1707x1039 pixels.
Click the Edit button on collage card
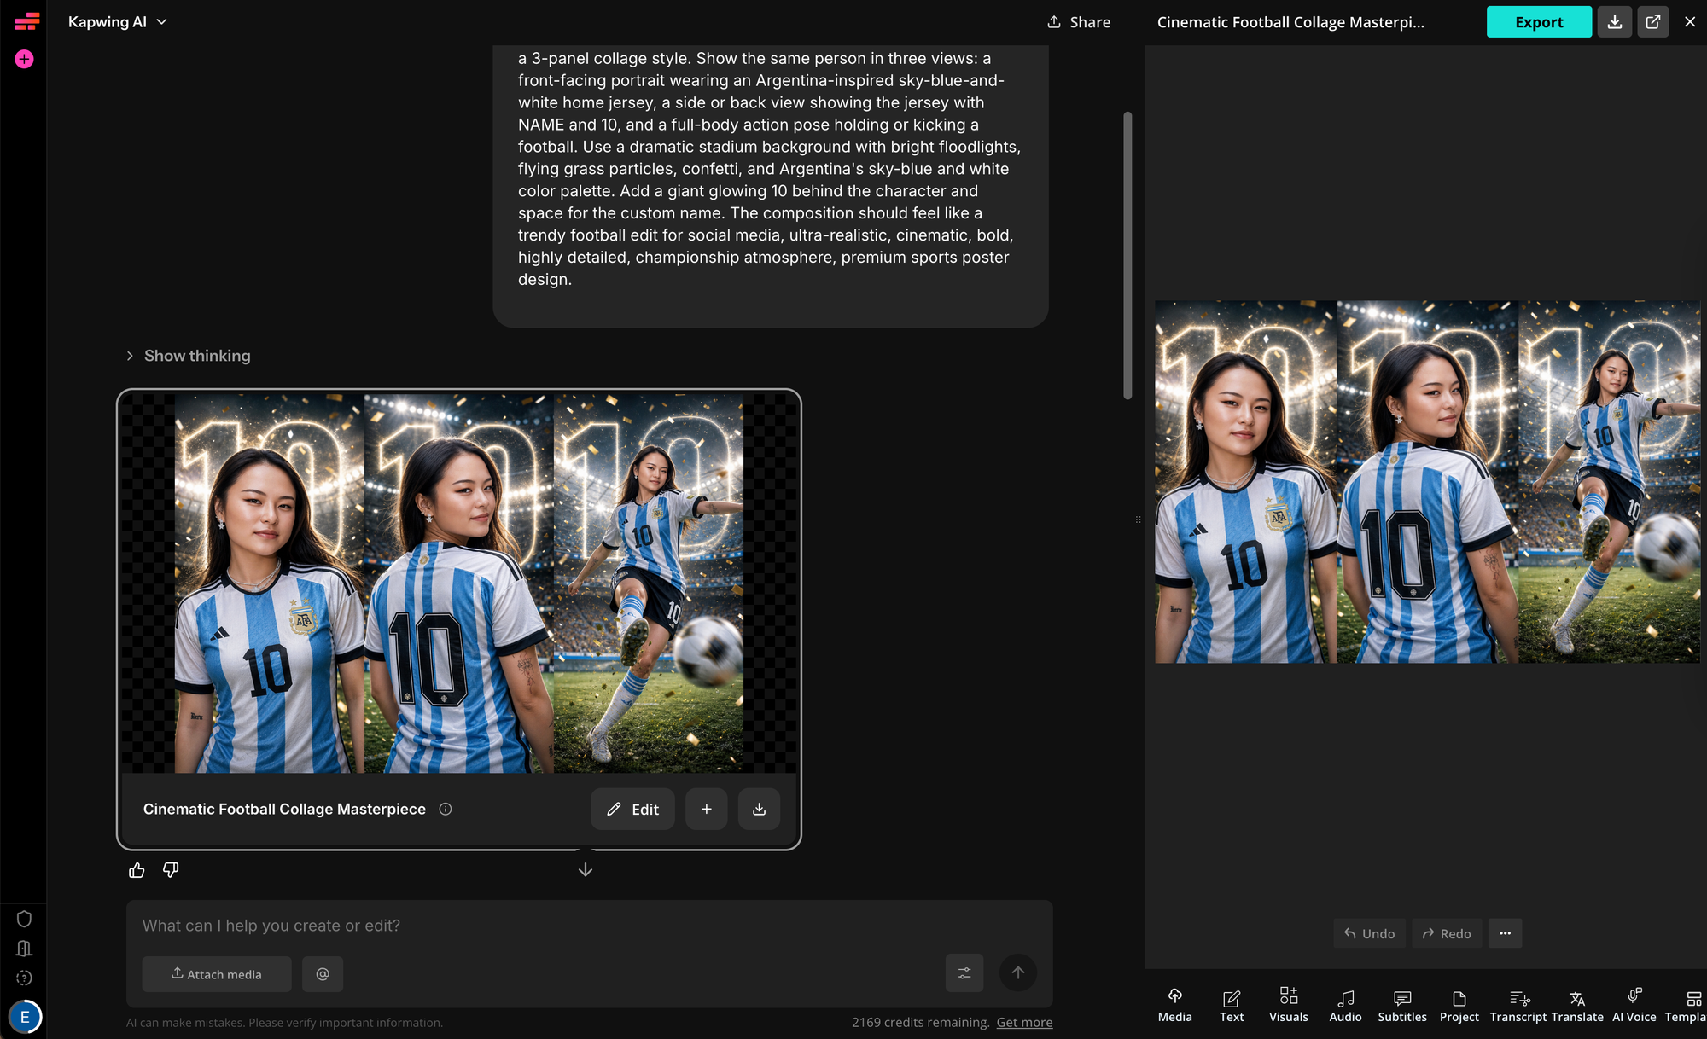(x=632, y=809)
